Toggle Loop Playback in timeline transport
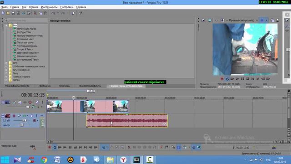291x164 pixels. pyautogui.click(x=55, y=147)
